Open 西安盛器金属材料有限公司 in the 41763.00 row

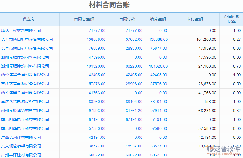[x=25, y=93]
